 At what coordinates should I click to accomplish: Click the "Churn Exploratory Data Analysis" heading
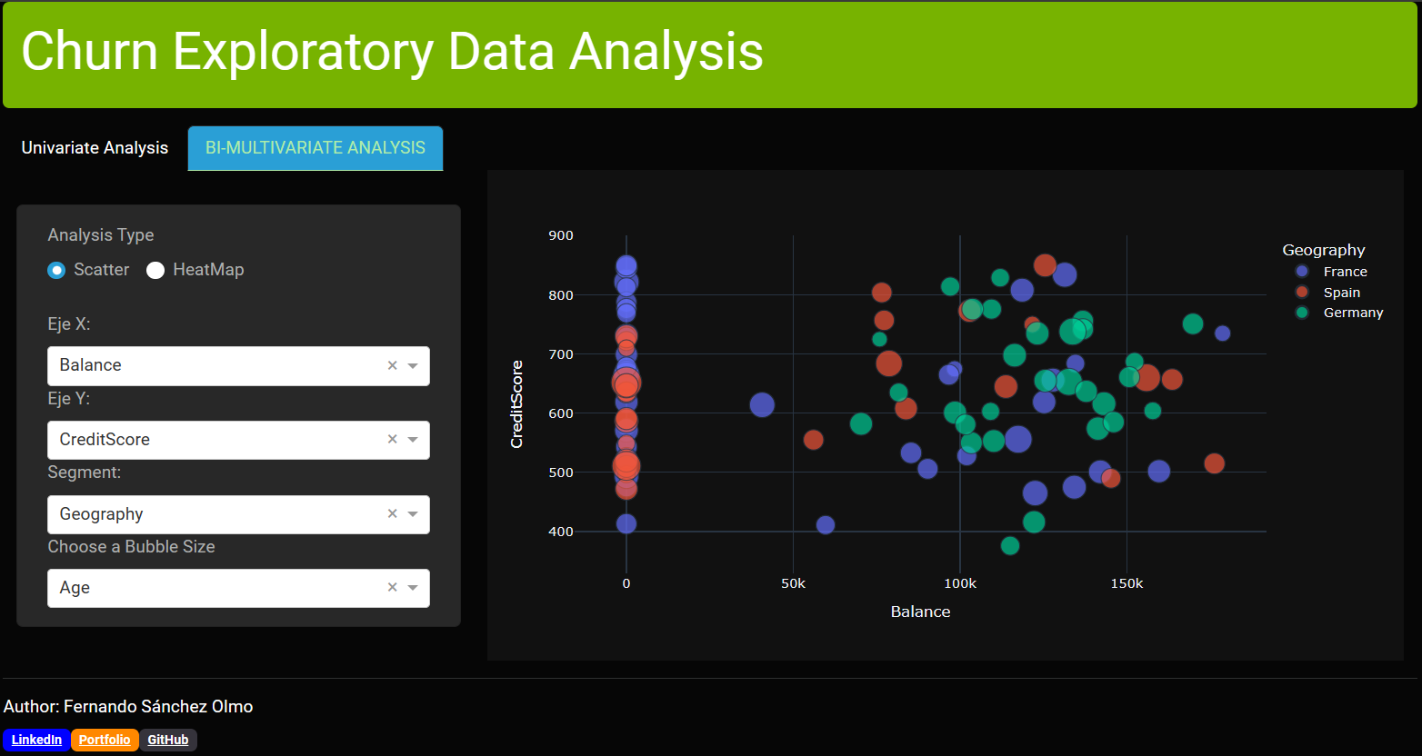(x=392, y=52)
